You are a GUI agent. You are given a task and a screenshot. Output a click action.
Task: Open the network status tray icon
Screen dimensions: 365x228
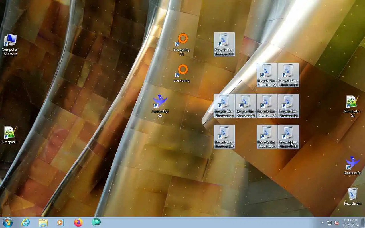(x=329, y=223)
